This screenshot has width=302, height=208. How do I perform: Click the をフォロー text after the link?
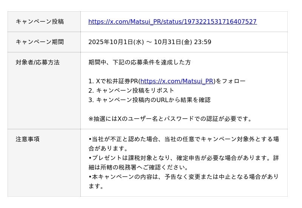click(230, 81)
